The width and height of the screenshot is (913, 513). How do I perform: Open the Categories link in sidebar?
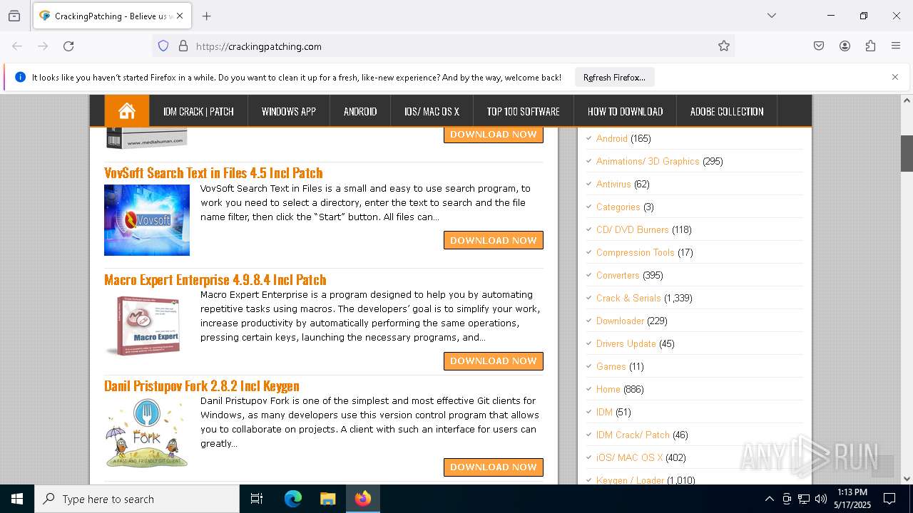coord(618,207)
